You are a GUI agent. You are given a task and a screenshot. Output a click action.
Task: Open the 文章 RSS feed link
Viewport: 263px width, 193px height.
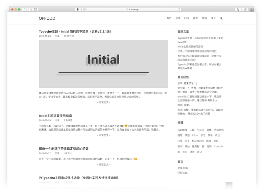183,168
